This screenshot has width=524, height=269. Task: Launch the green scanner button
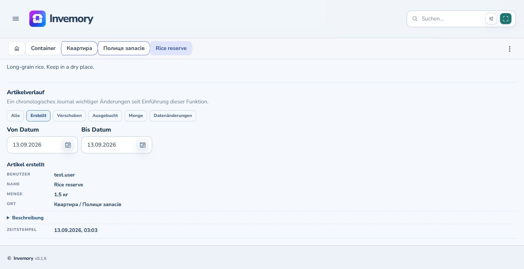(x=506, y=19)
